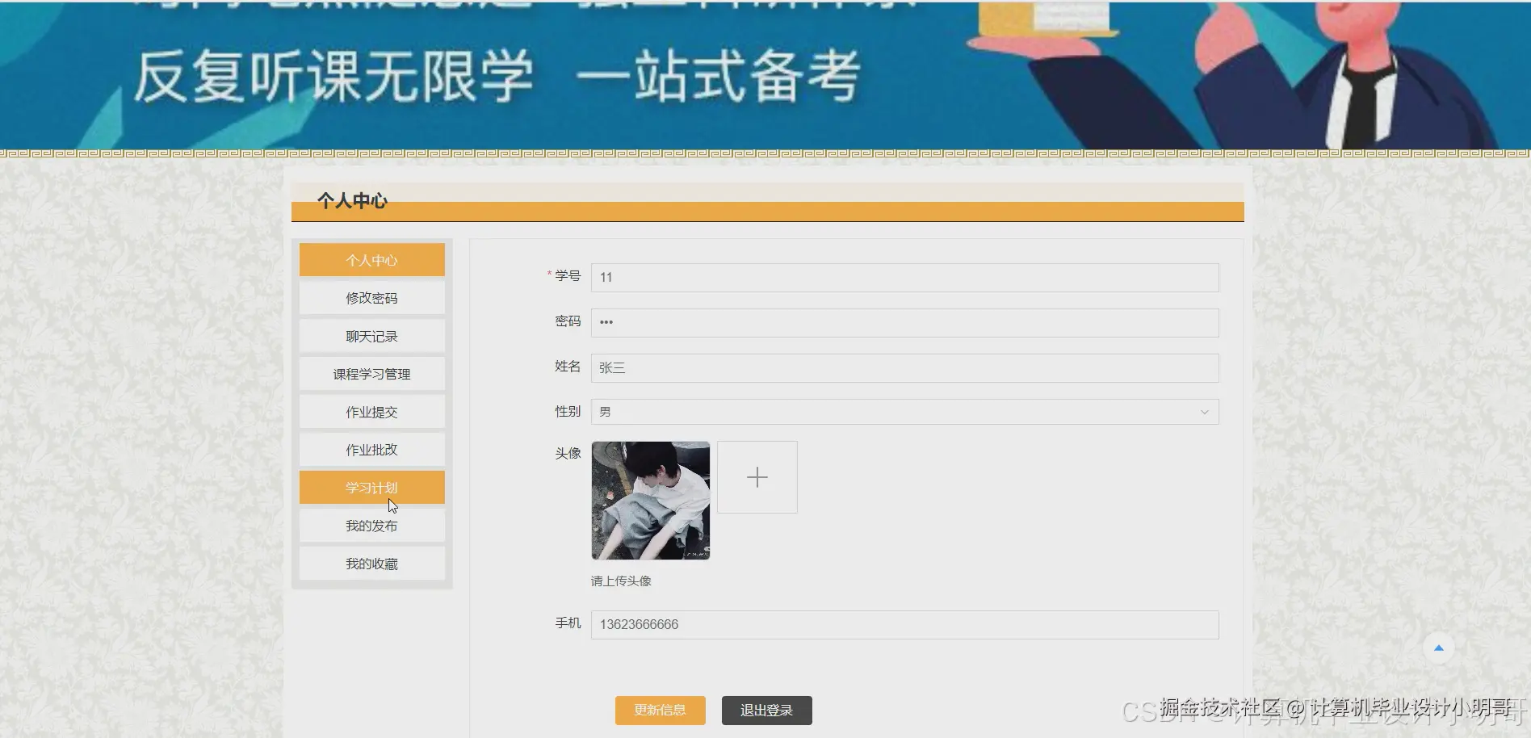The width and height of the screenshot is (1531, 738).
Task: Select 作业提交 homework submission
Action: (371, 411)
